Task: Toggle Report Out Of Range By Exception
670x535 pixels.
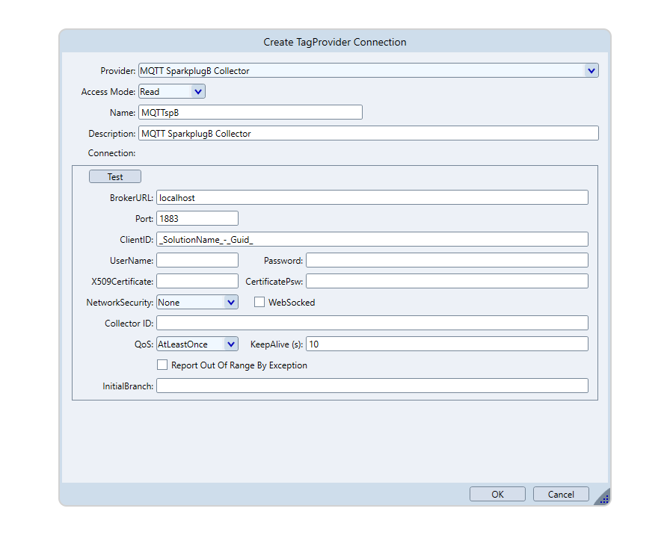Action: click(162, 365)
